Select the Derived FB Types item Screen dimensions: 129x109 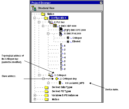click(61, 91)
